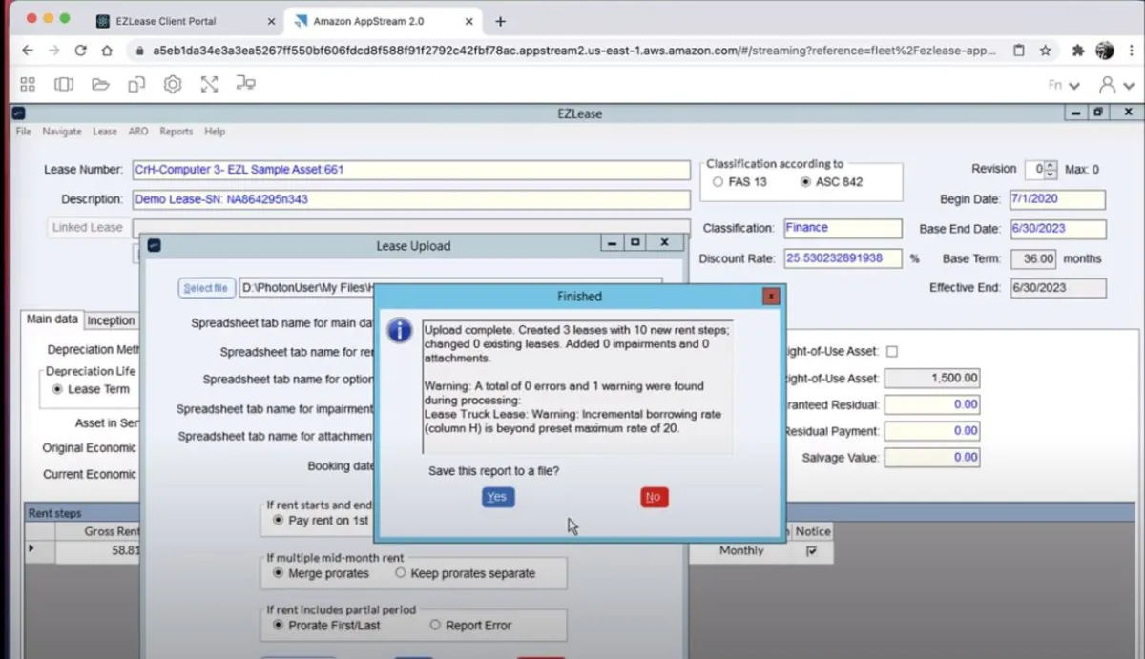Toggle the Right-of-Use Asset checkbox

click(892, 352)
